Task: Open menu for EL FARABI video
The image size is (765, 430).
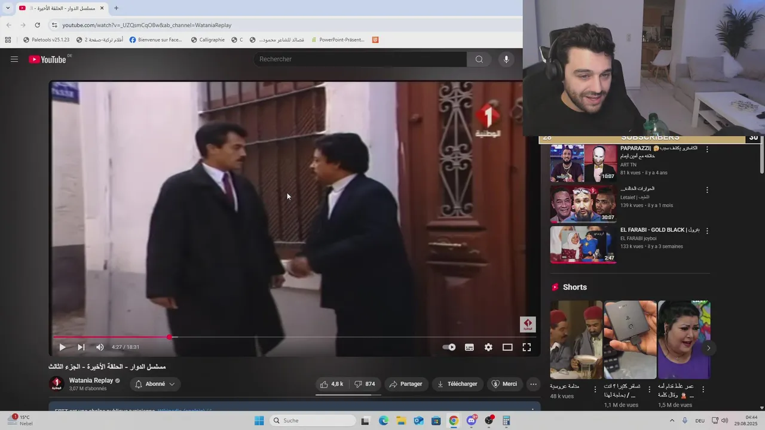Action: point(707,231)
